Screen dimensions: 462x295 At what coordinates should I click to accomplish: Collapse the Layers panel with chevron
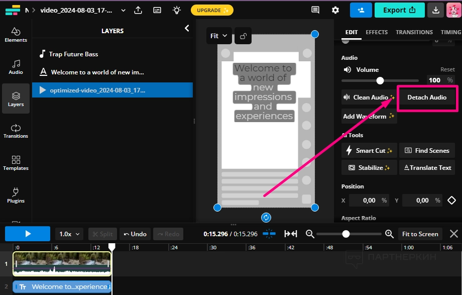tap(187, 29)
